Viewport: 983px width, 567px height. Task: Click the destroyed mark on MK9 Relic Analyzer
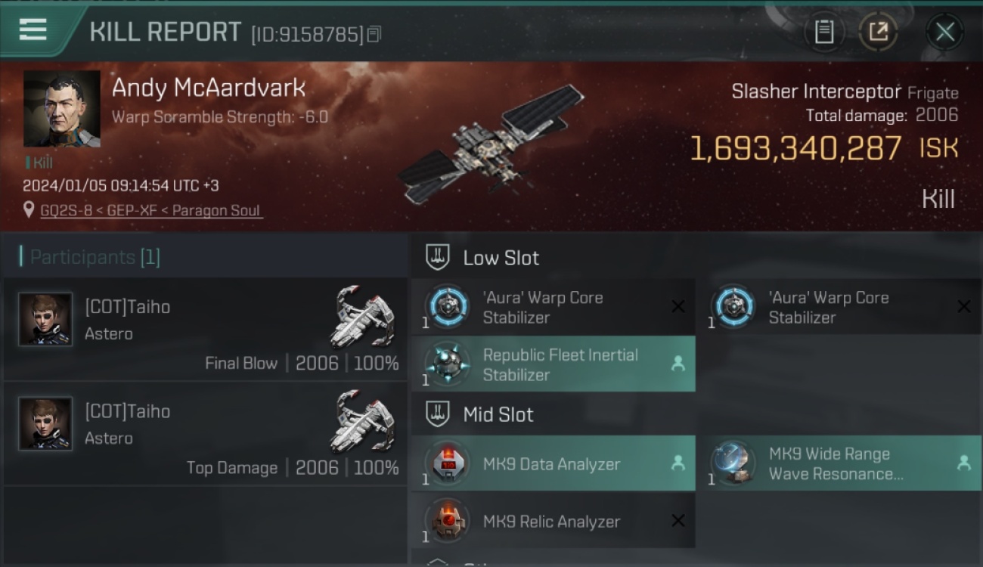coord(678,521)
